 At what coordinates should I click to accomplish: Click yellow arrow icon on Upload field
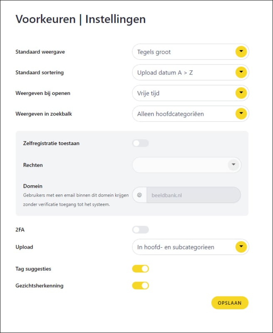click(241, 246)
